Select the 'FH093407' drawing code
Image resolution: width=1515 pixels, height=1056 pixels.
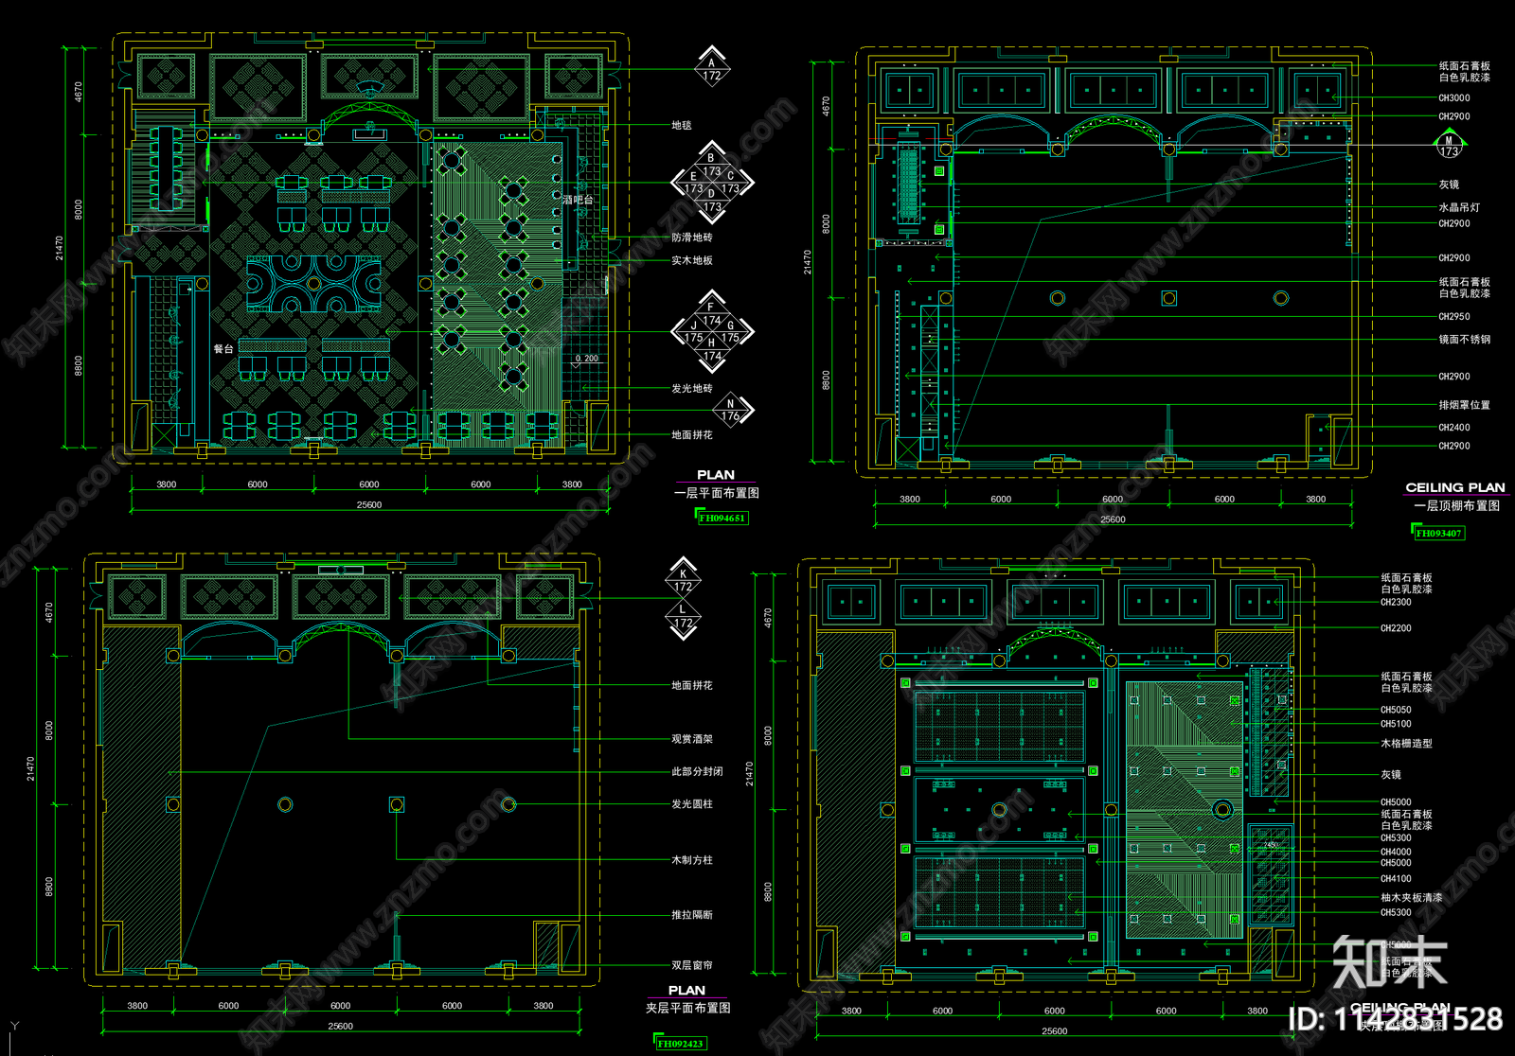tap(1439, 533)
